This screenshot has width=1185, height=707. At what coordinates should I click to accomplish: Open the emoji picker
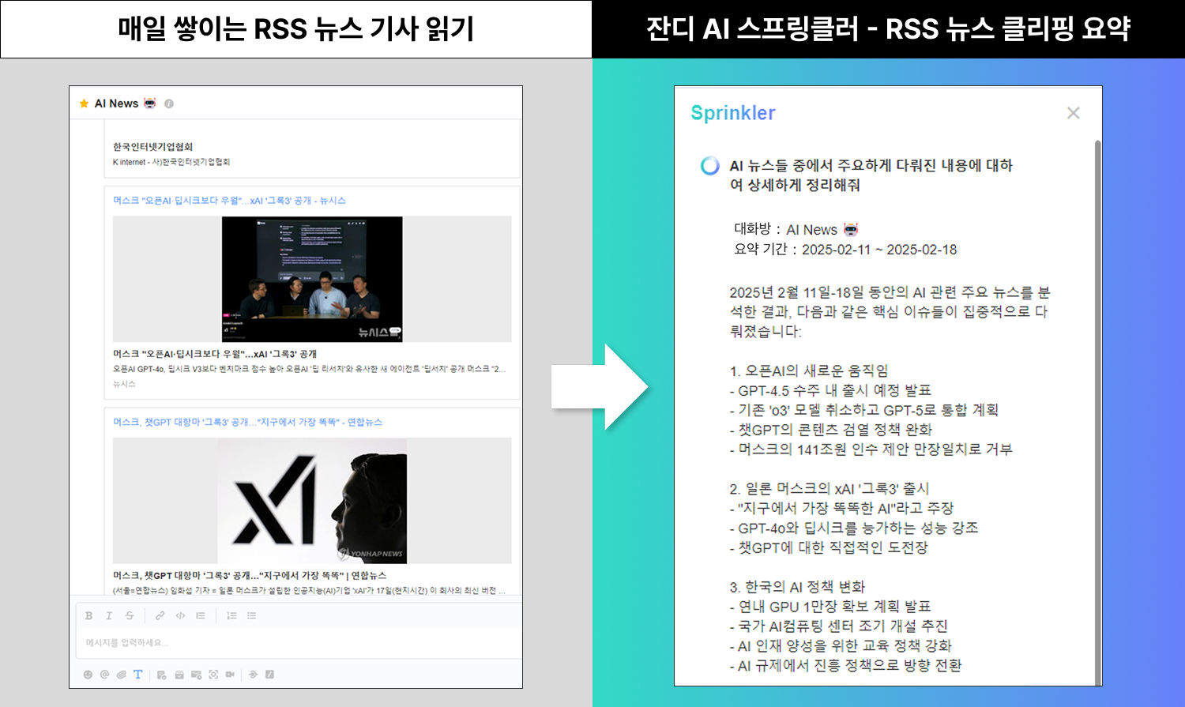coord(88,675)
